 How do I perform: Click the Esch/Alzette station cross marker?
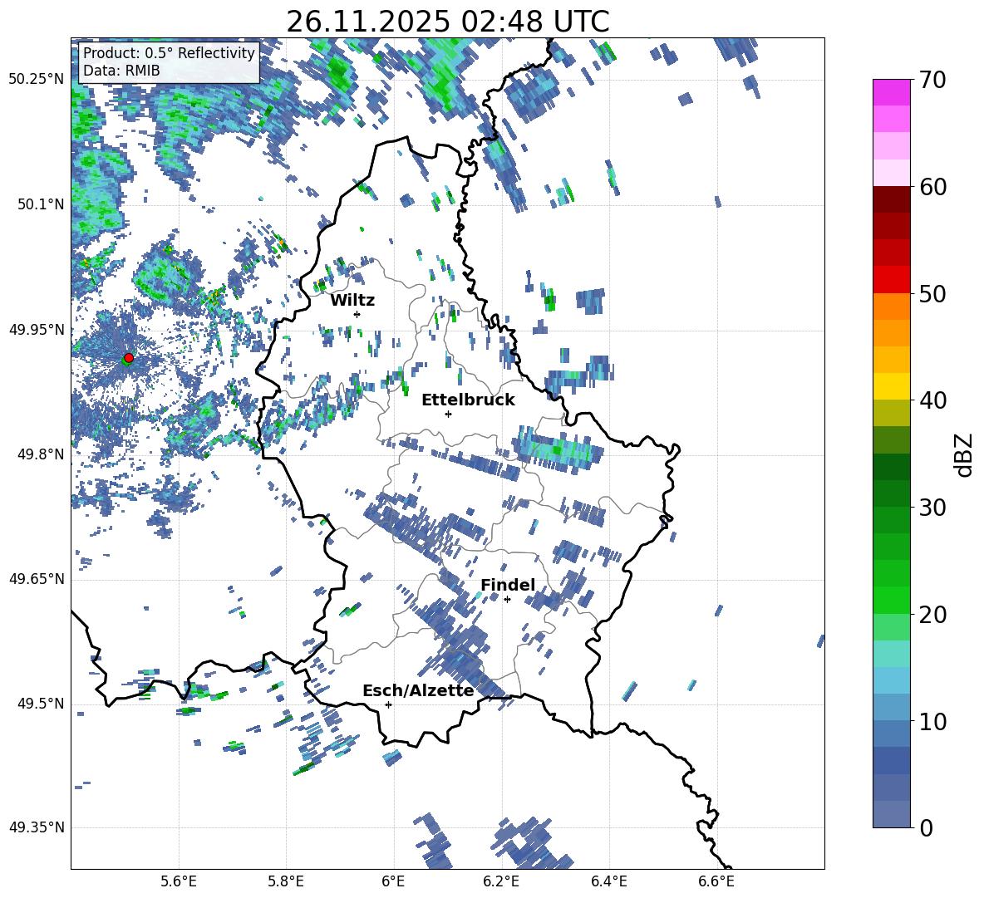click(388, 704)
